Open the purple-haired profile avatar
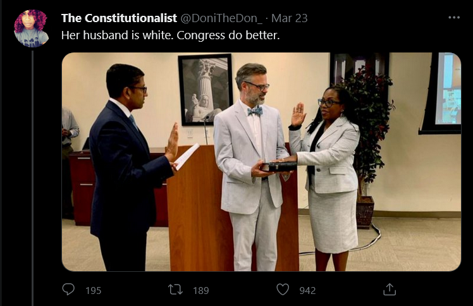Image resolution: width=473 pixels, height=306 pixels. point(31,28)
